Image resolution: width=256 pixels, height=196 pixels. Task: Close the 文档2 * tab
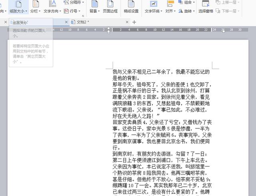pos(127,22)
